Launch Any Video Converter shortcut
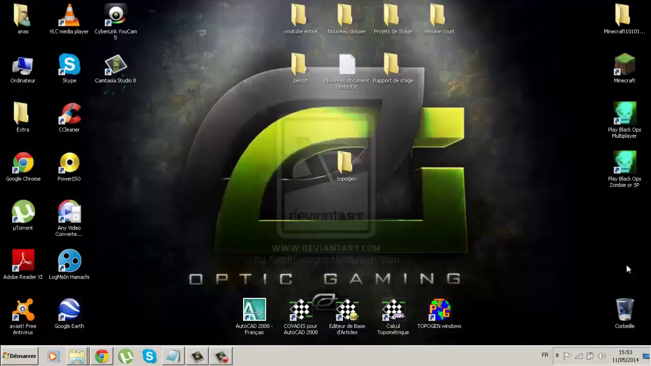Viewport: 651px width, 366px height. (69, 219)
